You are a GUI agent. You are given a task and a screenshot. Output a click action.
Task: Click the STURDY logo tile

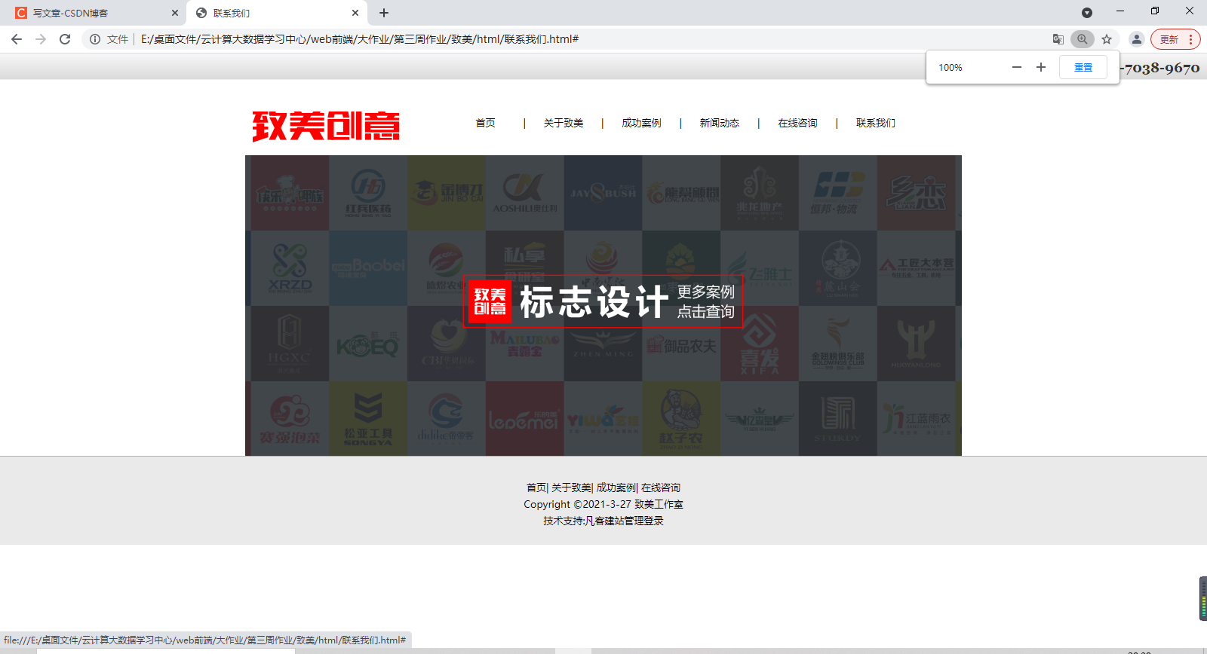click(838, 418)
